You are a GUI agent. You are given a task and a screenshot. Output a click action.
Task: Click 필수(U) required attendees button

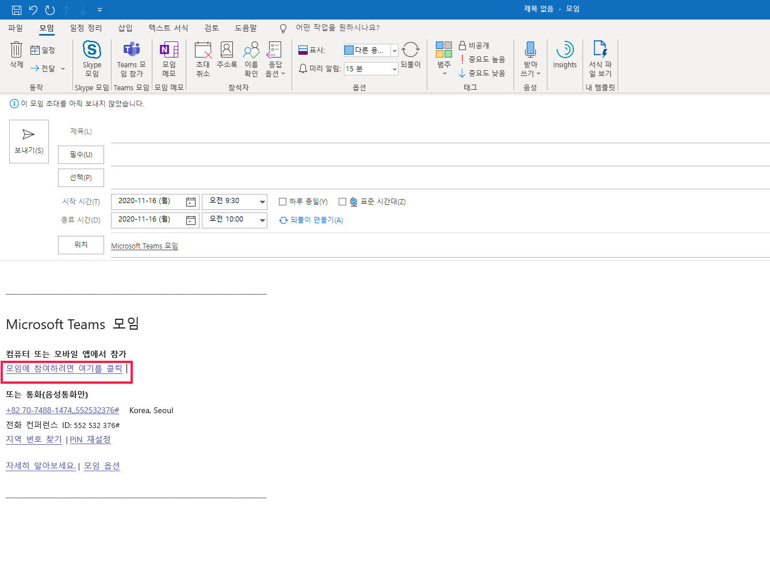click(x=81, y=155)
